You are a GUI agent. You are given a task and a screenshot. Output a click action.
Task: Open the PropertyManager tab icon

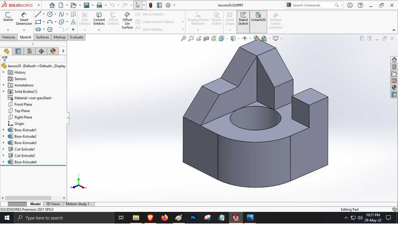point(18,51)
